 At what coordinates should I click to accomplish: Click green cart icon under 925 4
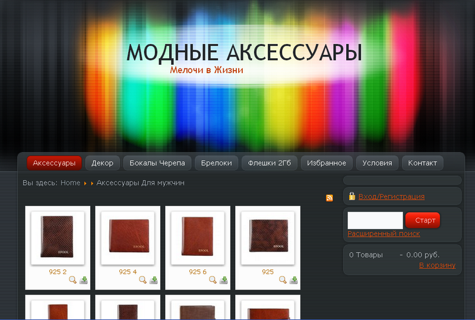pos(153,280)
